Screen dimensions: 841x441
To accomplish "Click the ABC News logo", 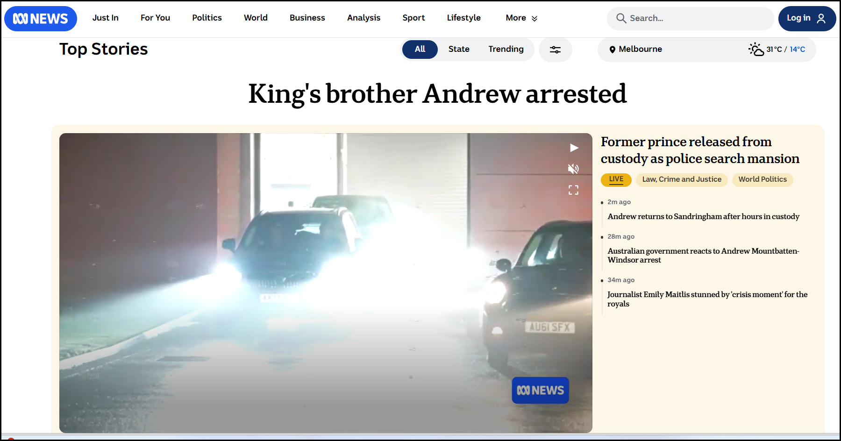I will click(41, 19).
